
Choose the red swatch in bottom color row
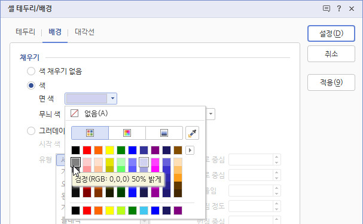pyautogui.click(x=87, y=211)
